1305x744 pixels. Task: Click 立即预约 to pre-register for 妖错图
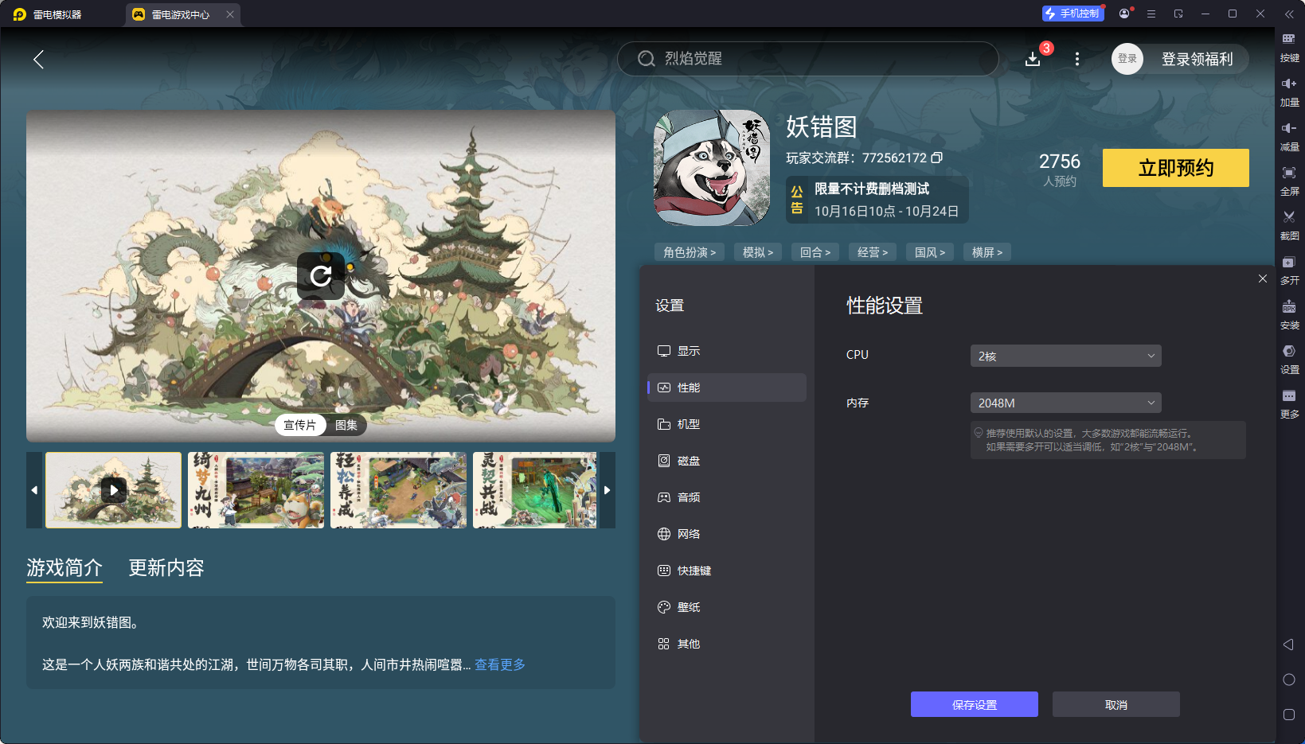1175,168
